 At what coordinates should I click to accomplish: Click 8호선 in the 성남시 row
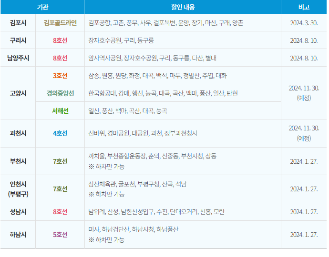coord(60,211)
